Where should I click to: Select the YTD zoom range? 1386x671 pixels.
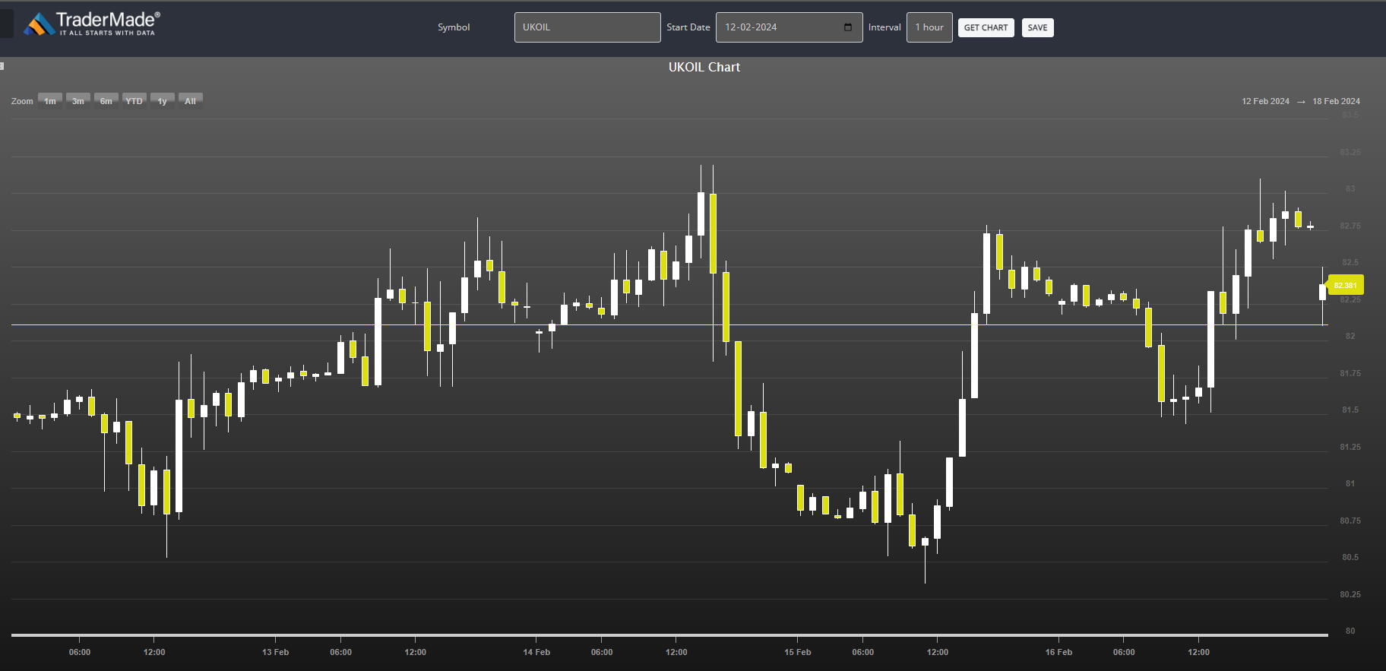point(134,101)
